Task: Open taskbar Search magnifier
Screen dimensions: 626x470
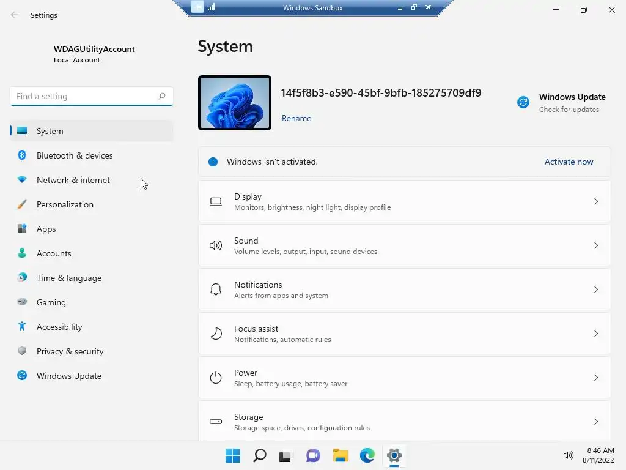Action: (259, 455)
